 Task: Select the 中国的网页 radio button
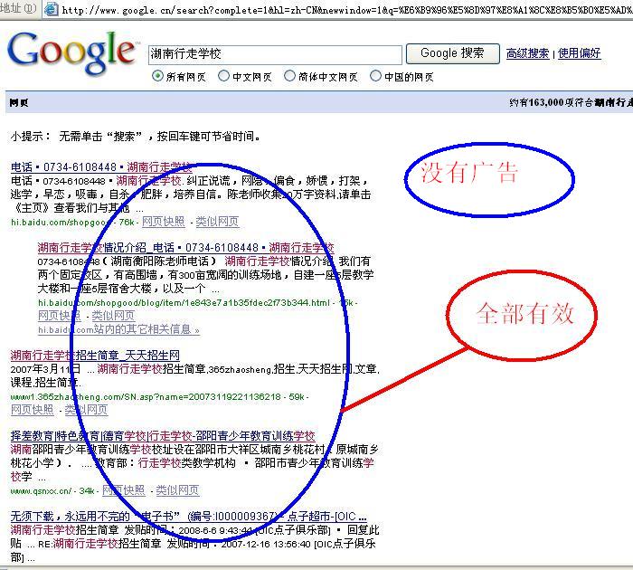[x=375, y=76]
